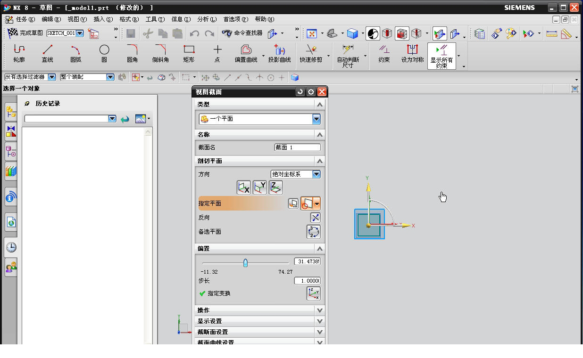Select the 约束 constraints tool
The image size is (583, 358).
click(384, 54)
